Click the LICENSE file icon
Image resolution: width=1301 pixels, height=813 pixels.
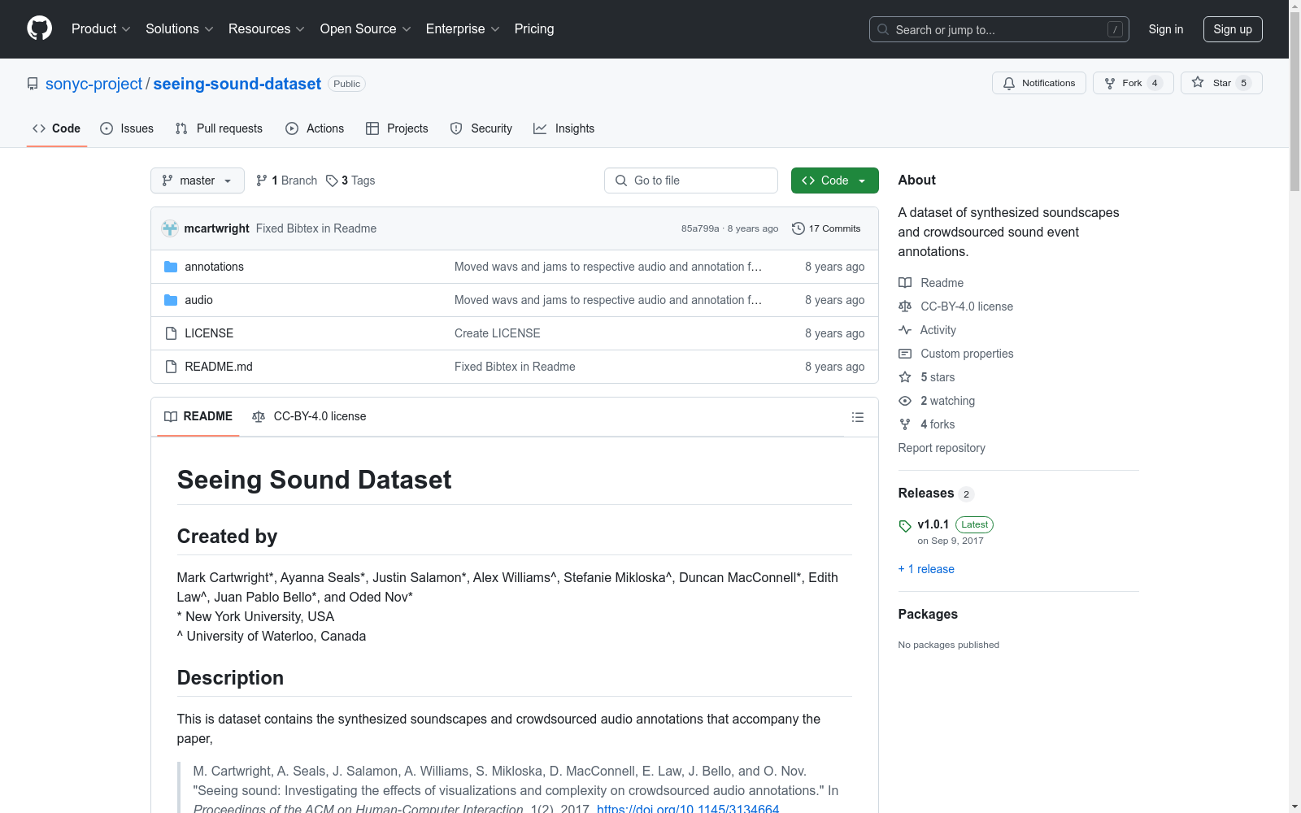pos(171,333)
